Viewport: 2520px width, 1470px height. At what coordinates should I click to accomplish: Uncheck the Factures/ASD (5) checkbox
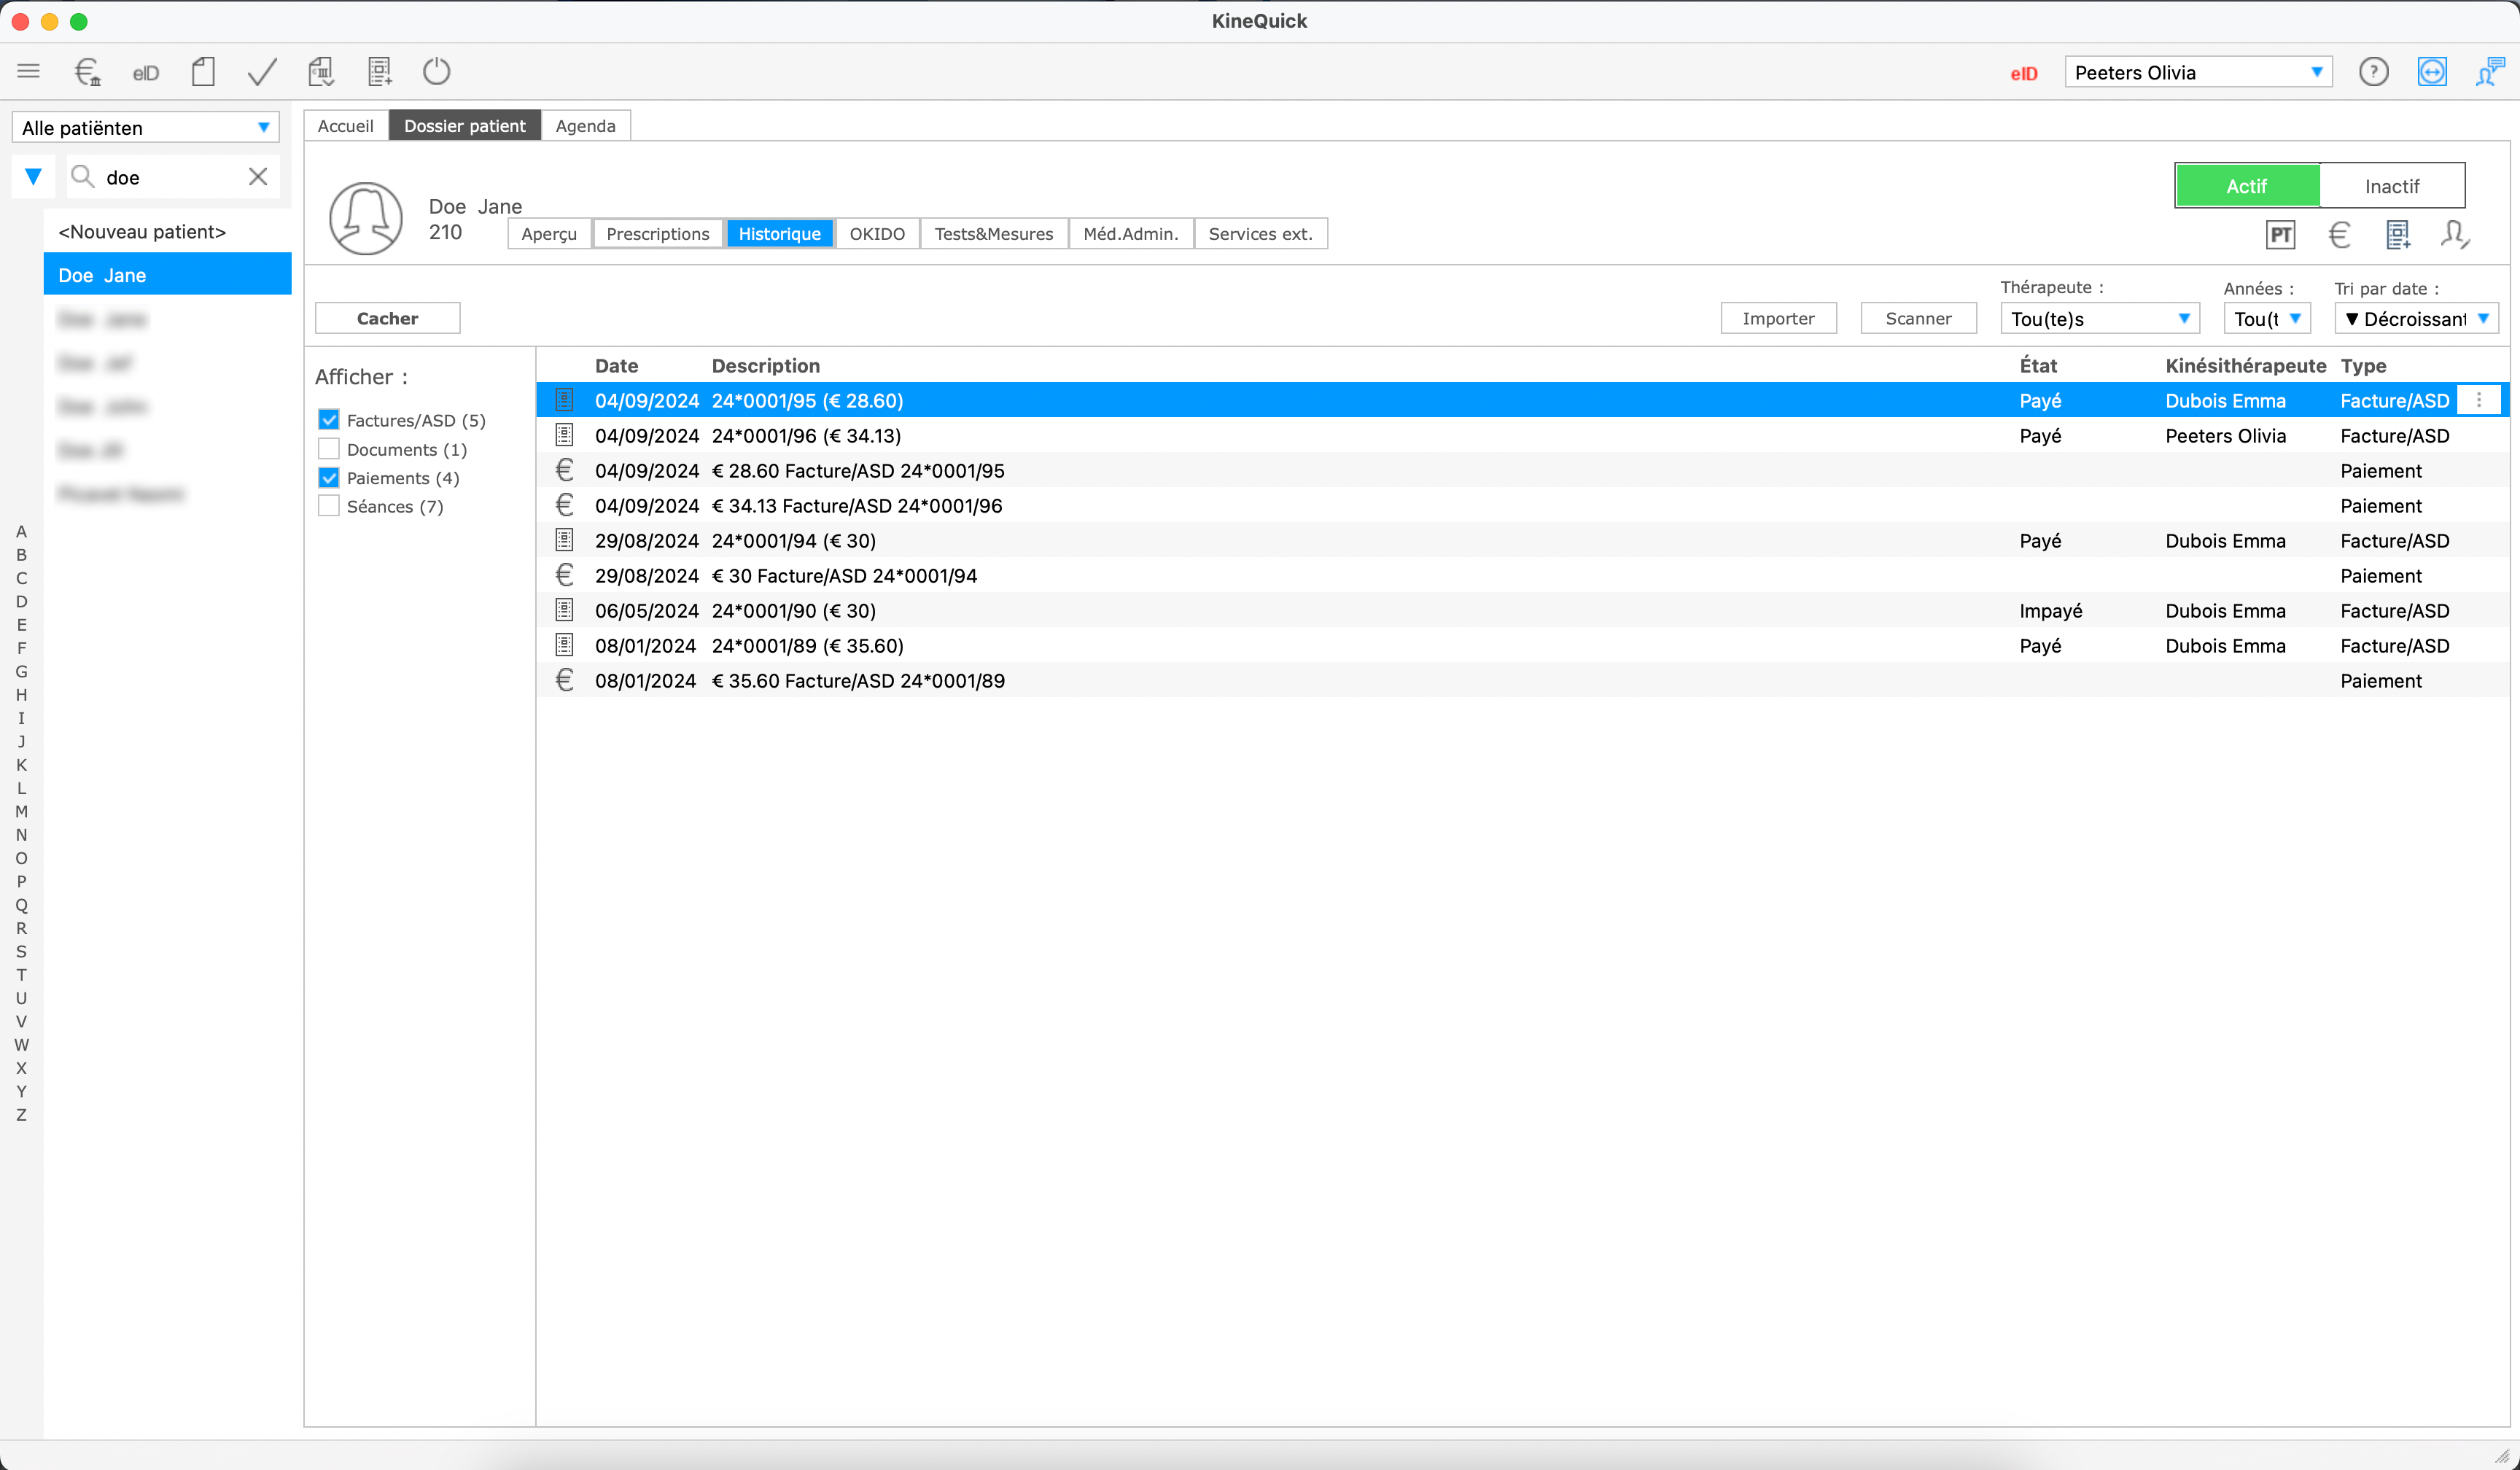point(329,420)
